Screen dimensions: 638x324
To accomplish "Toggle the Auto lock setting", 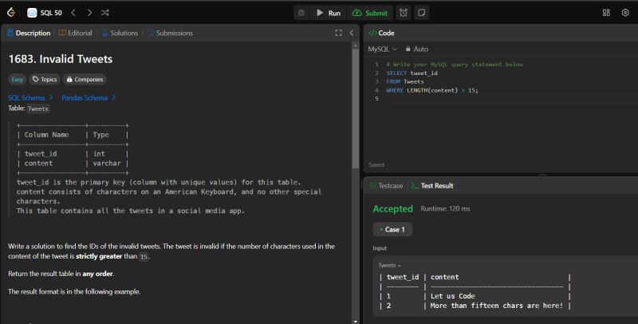I will coord(416,49).
